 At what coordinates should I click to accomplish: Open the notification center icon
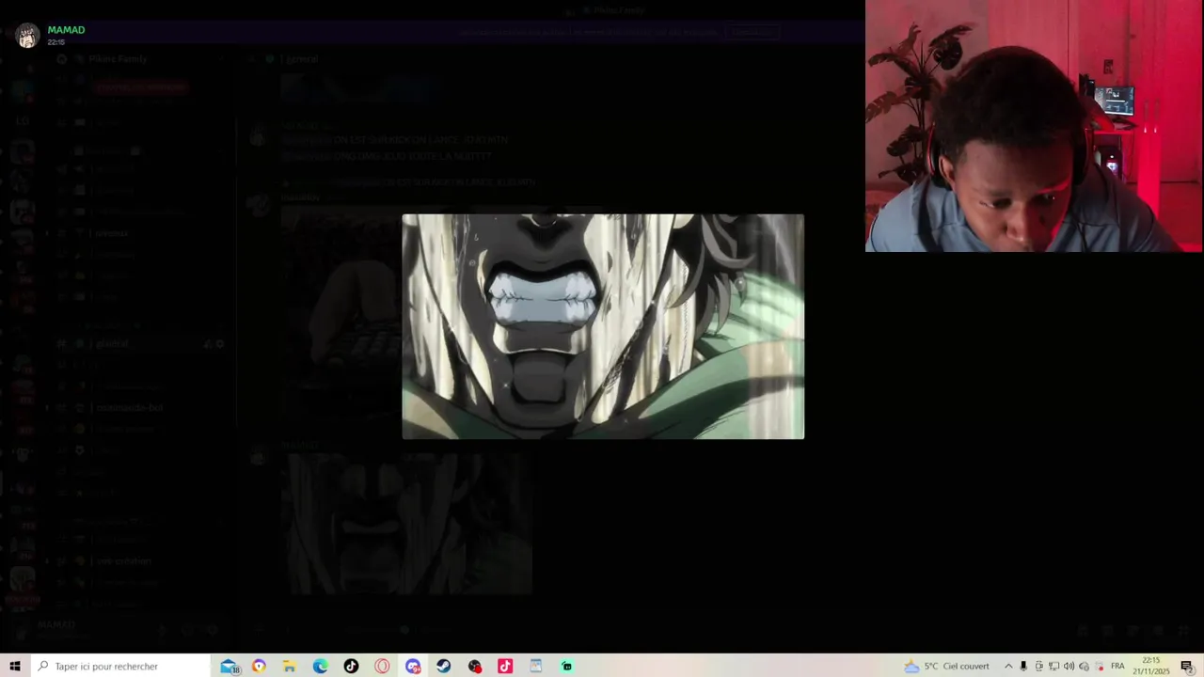[x=1187, y=666]
